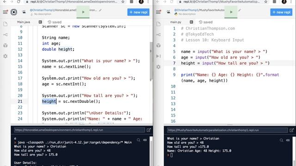Open the hamburger menu in the Java repl window

[x=5, y=12]
